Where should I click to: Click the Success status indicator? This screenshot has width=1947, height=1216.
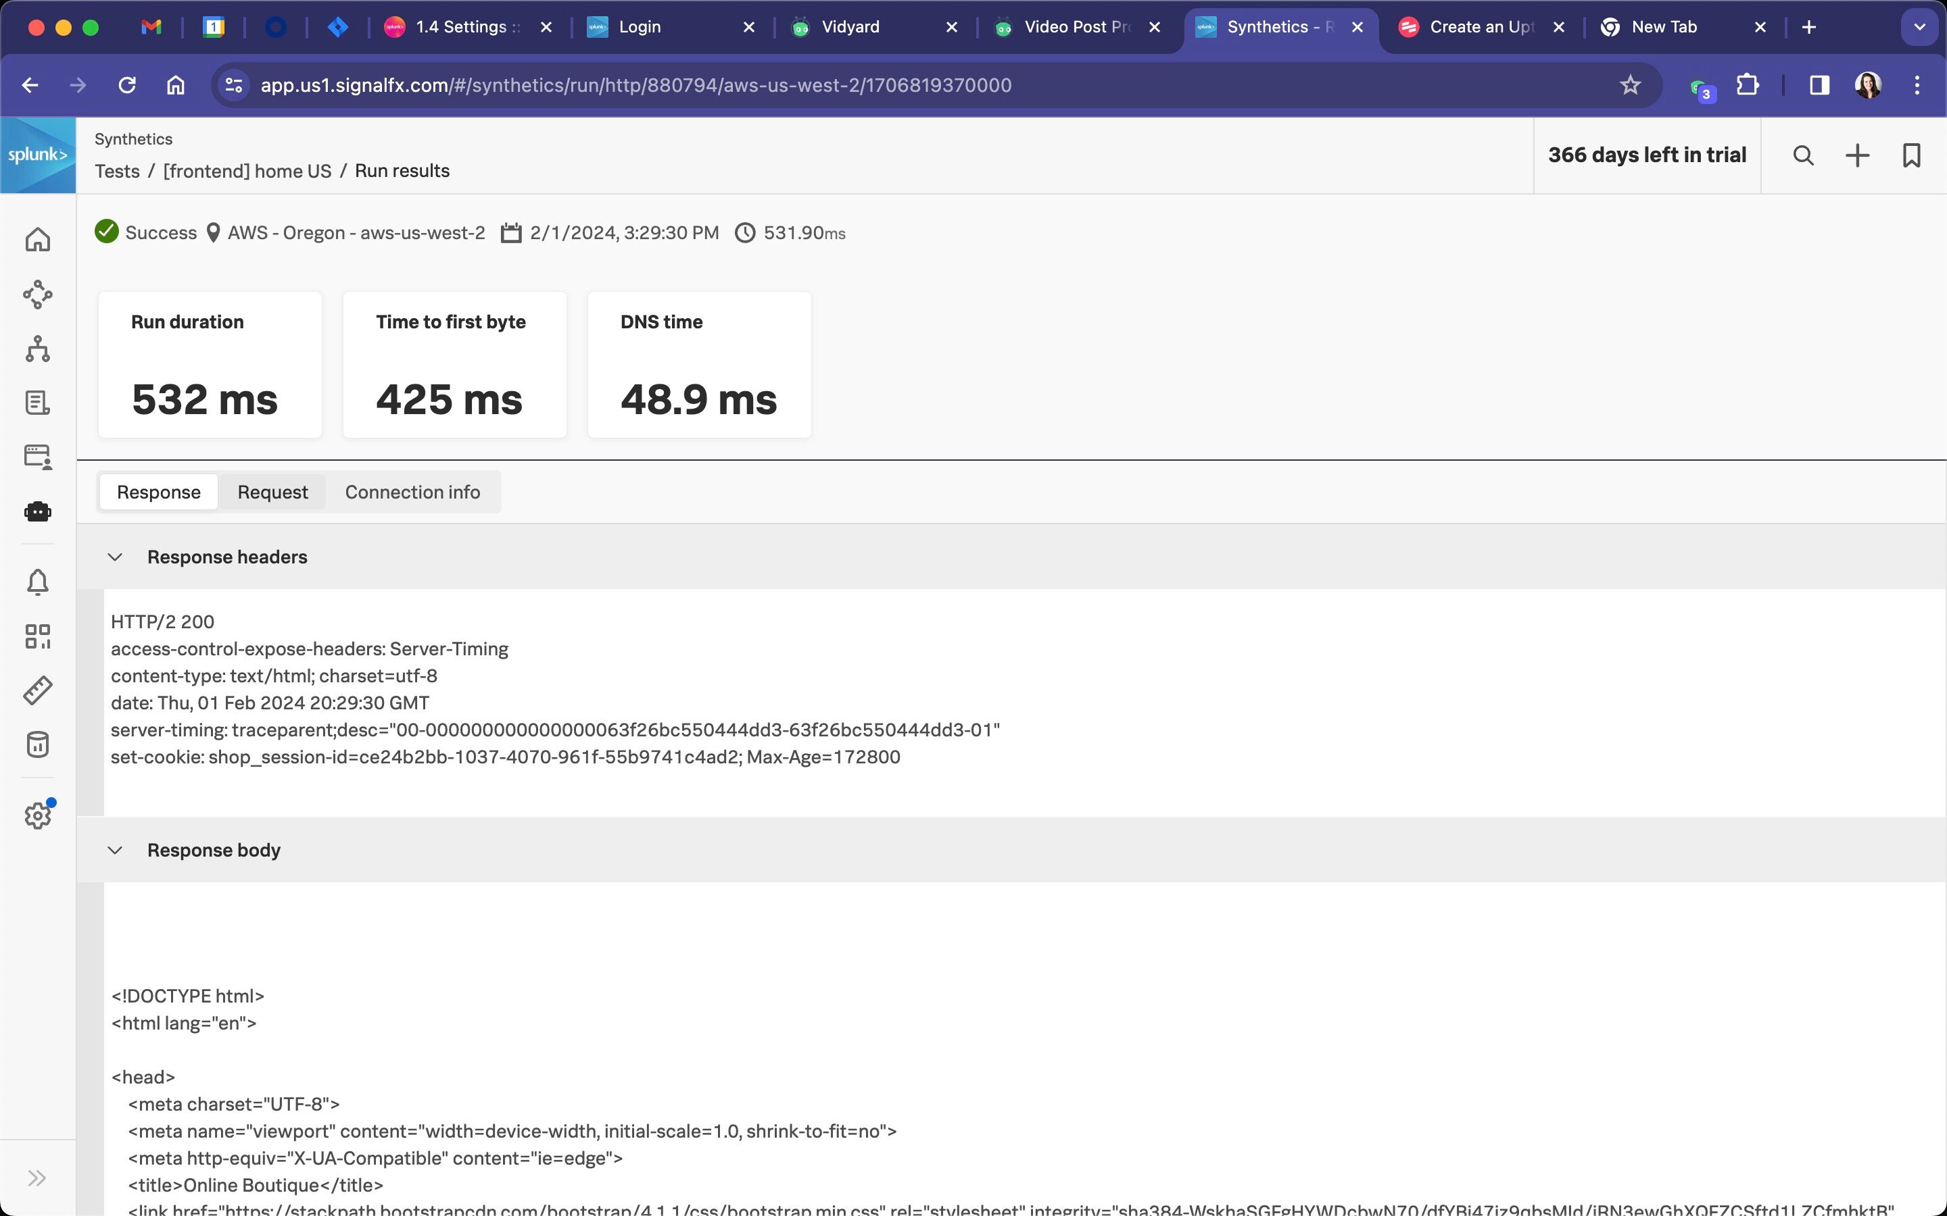click(x=145, y=232)
